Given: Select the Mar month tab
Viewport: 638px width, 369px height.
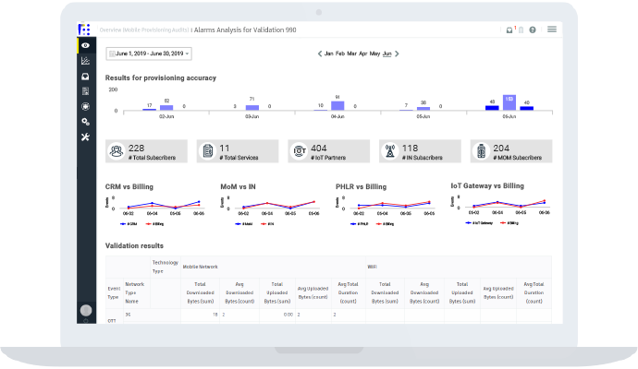Looking at the screenshot, I should click(352, 54).
